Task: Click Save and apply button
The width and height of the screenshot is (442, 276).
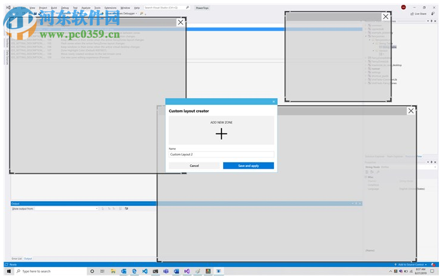Action: point(248,166)
